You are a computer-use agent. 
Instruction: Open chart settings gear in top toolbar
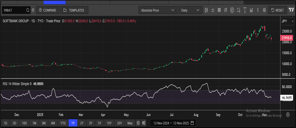(264, 10)
